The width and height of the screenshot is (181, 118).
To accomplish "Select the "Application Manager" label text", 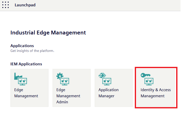I will (x=108, y=93).
